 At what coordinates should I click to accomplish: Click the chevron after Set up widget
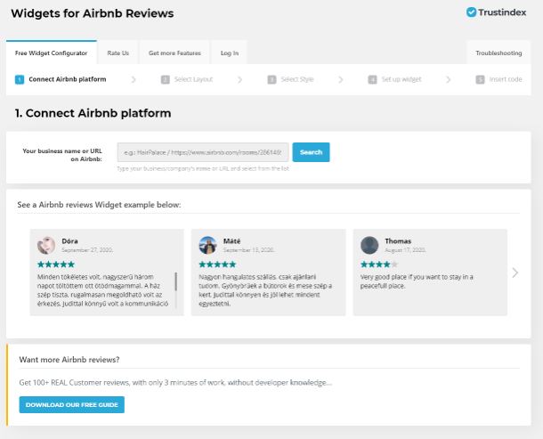coord(449,79)
